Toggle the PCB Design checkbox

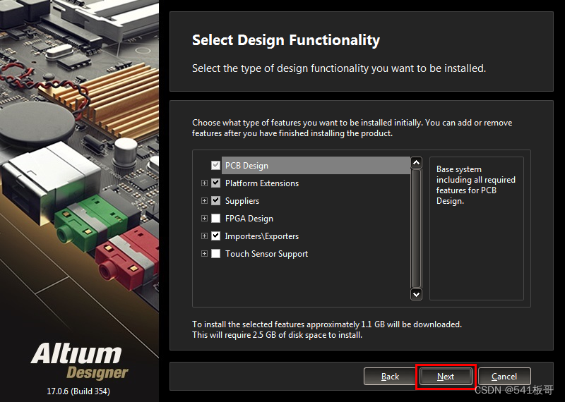(216, 166)
